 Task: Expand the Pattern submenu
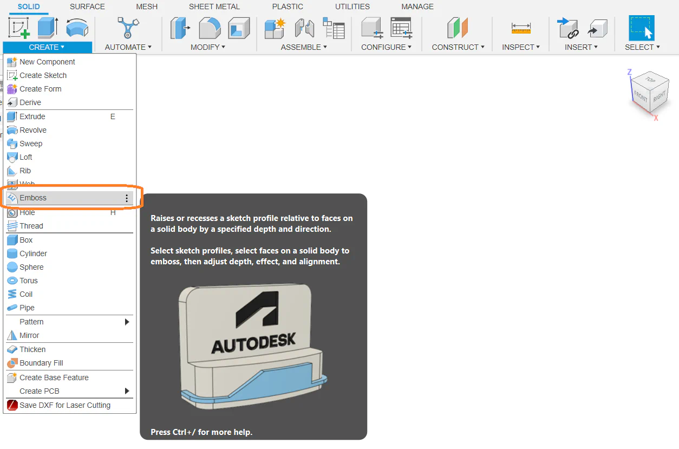pos(69,322)
